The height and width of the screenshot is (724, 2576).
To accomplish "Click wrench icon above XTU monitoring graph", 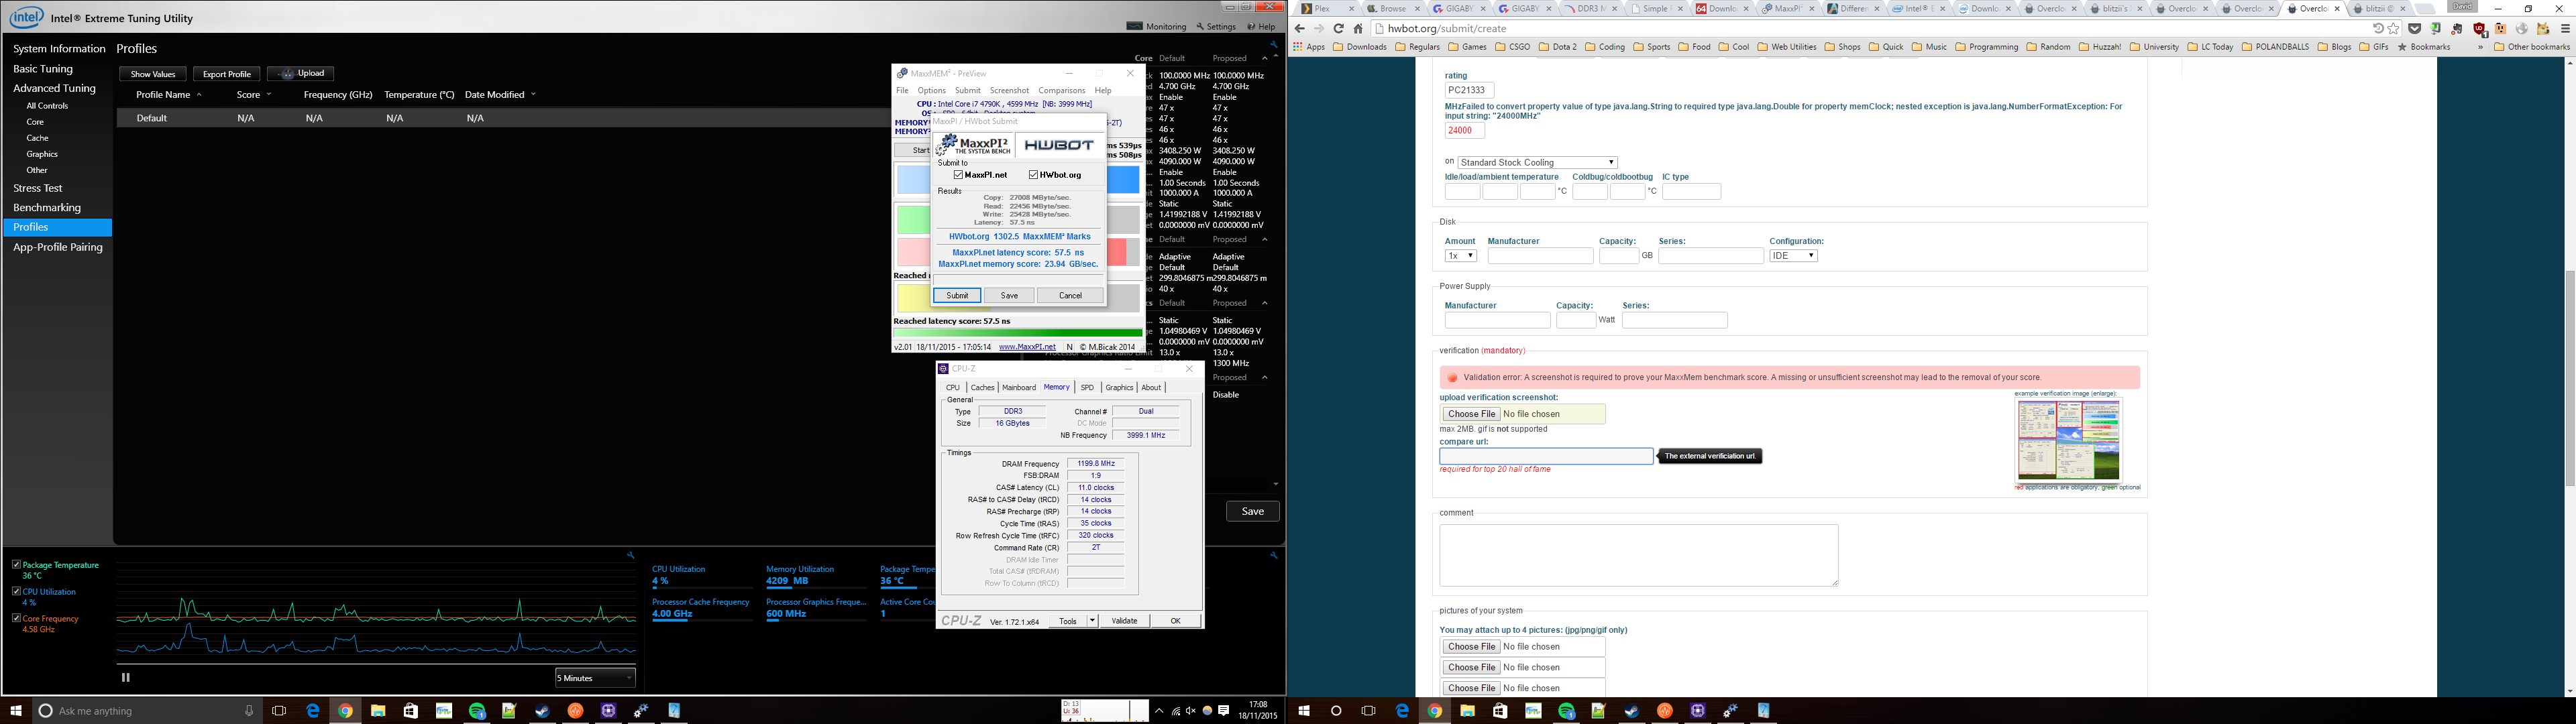I will pos(630,555).
